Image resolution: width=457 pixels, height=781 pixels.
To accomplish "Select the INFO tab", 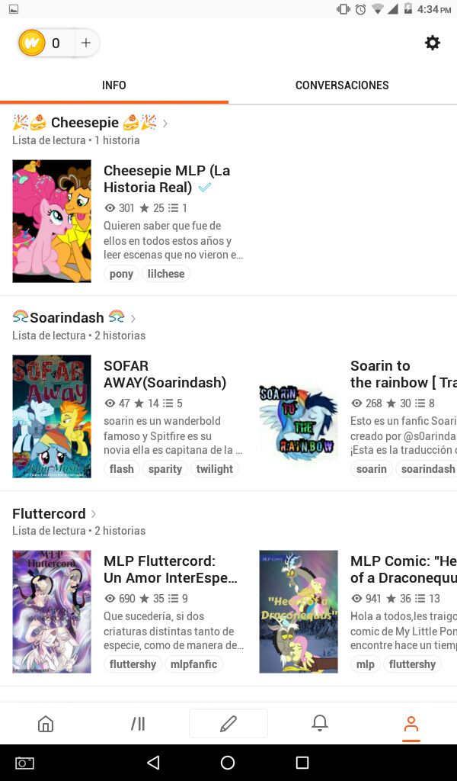I will [x=114, y=85].
